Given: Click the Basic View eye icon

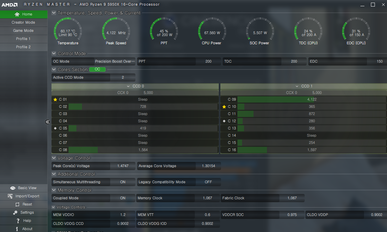Looking at the screenshot, I should point(12,188).
